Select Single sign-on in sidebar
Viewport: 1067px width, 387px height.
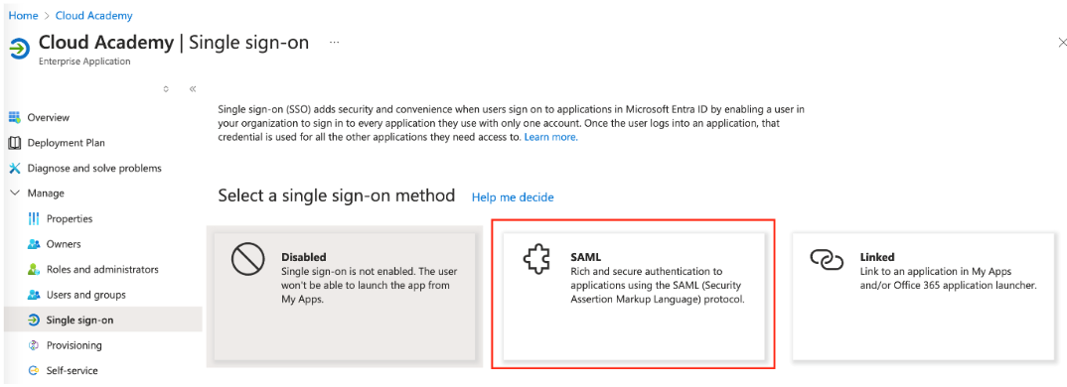click(103, 320)
